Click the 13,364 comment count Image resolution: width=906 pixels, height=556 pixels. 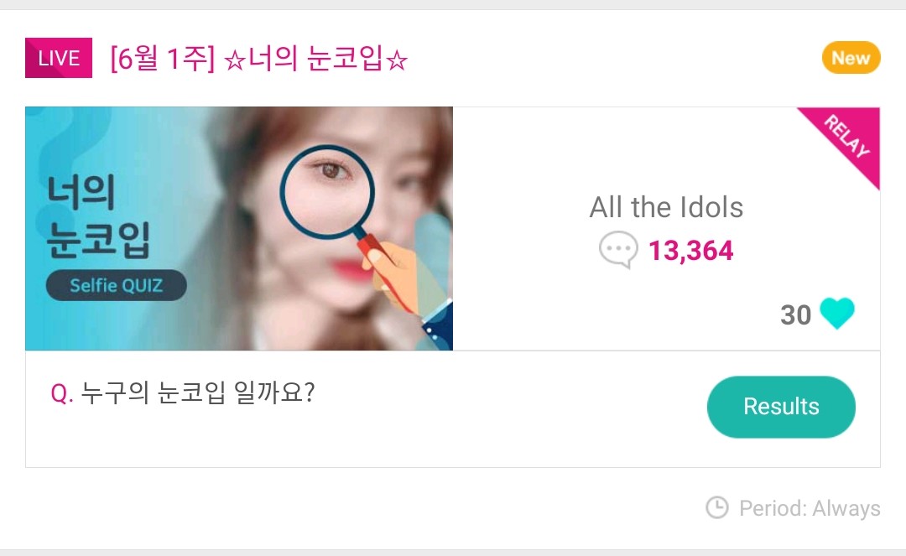[x=690, y=251]
